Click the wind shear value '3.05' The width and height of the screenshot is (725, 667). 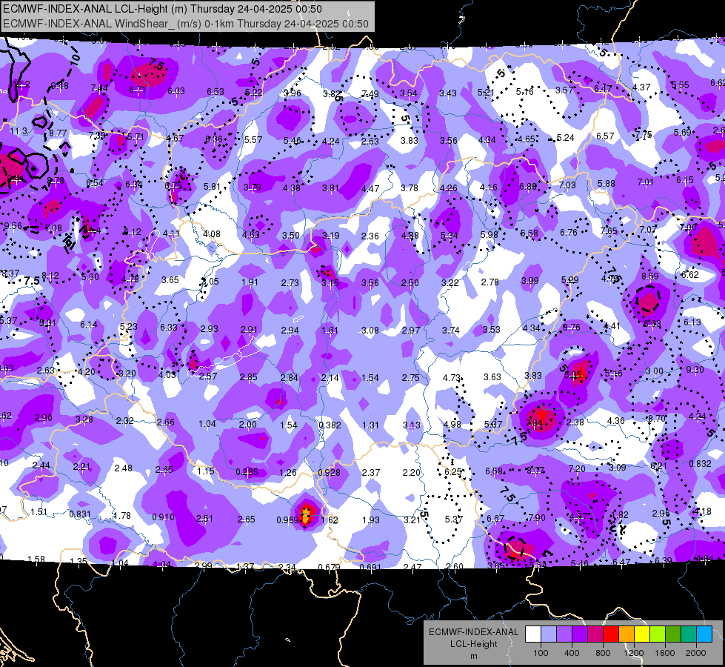[x=210, y=282]
